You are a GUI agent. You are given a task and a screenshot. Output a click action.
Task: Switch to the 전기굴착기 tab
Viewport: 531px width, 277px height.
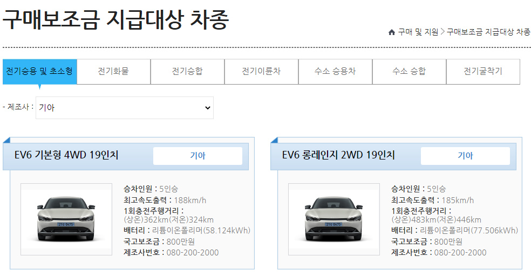483,71
